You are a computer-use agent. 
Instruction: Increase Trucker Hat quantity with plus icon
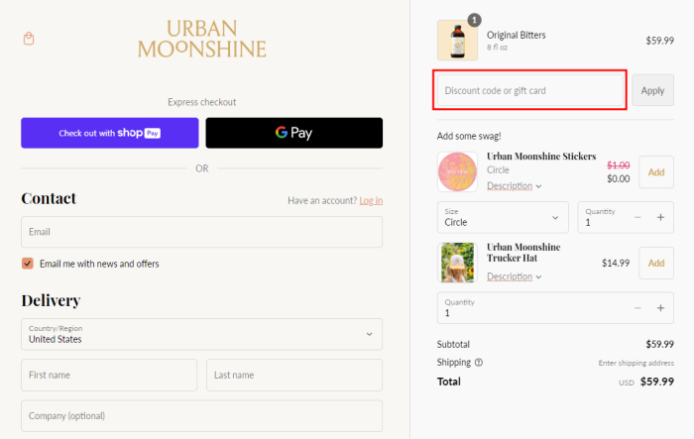click(x=660, y=308)
